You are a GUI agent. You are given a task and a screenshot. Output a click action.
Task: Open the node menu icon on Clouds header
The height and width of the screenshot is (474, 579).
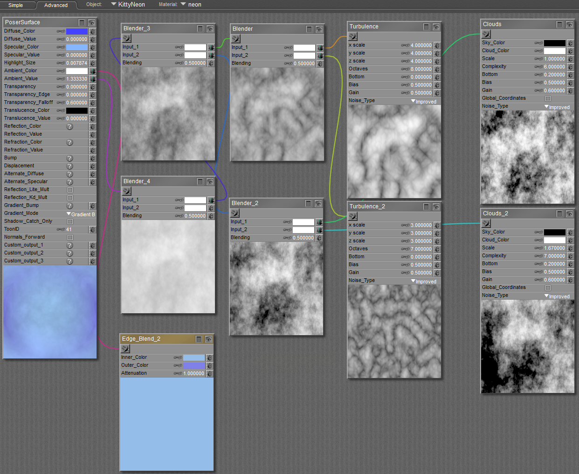tap(559, 25)
